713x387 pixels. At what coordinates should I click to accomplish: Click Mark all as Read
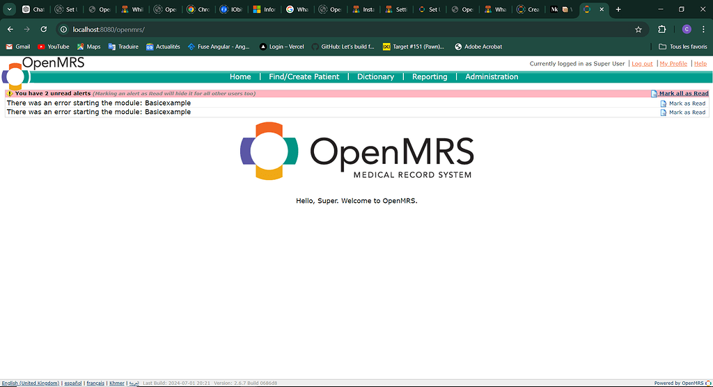point(684,94)
